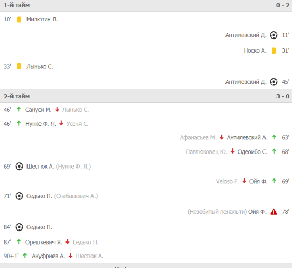292x268 pixels.
Task: Click the goal ball icon at 84'
Action: coord(19,227)
